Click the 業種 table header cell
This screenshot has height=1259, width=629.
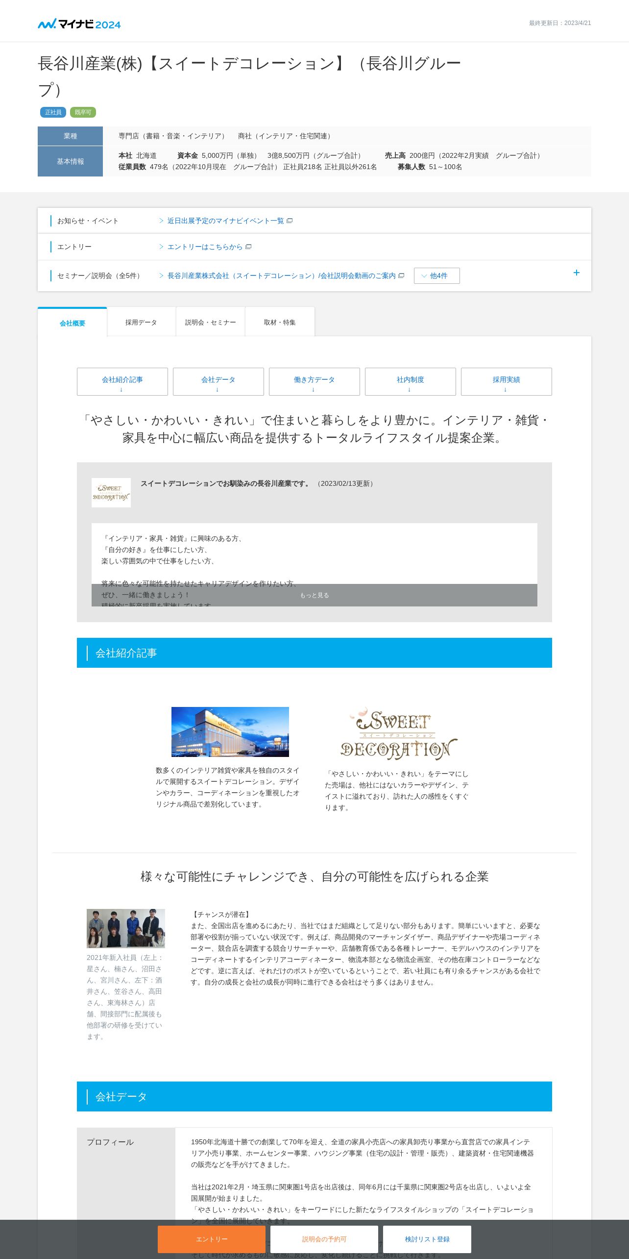(70, 136)
